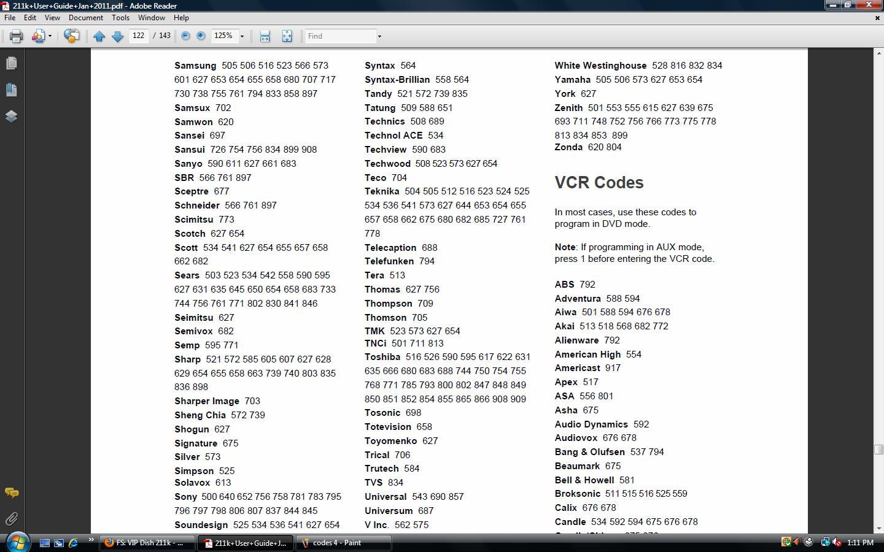Click the Universal brand entry
The width and height of the screenshot is (884, 552).
(386, 497)
